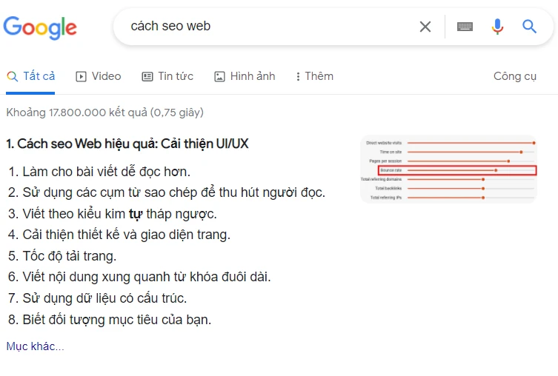The height and width of the screenshot is (376, 558).
Task: Clear the search query with X icon
Action: (425, 27)
